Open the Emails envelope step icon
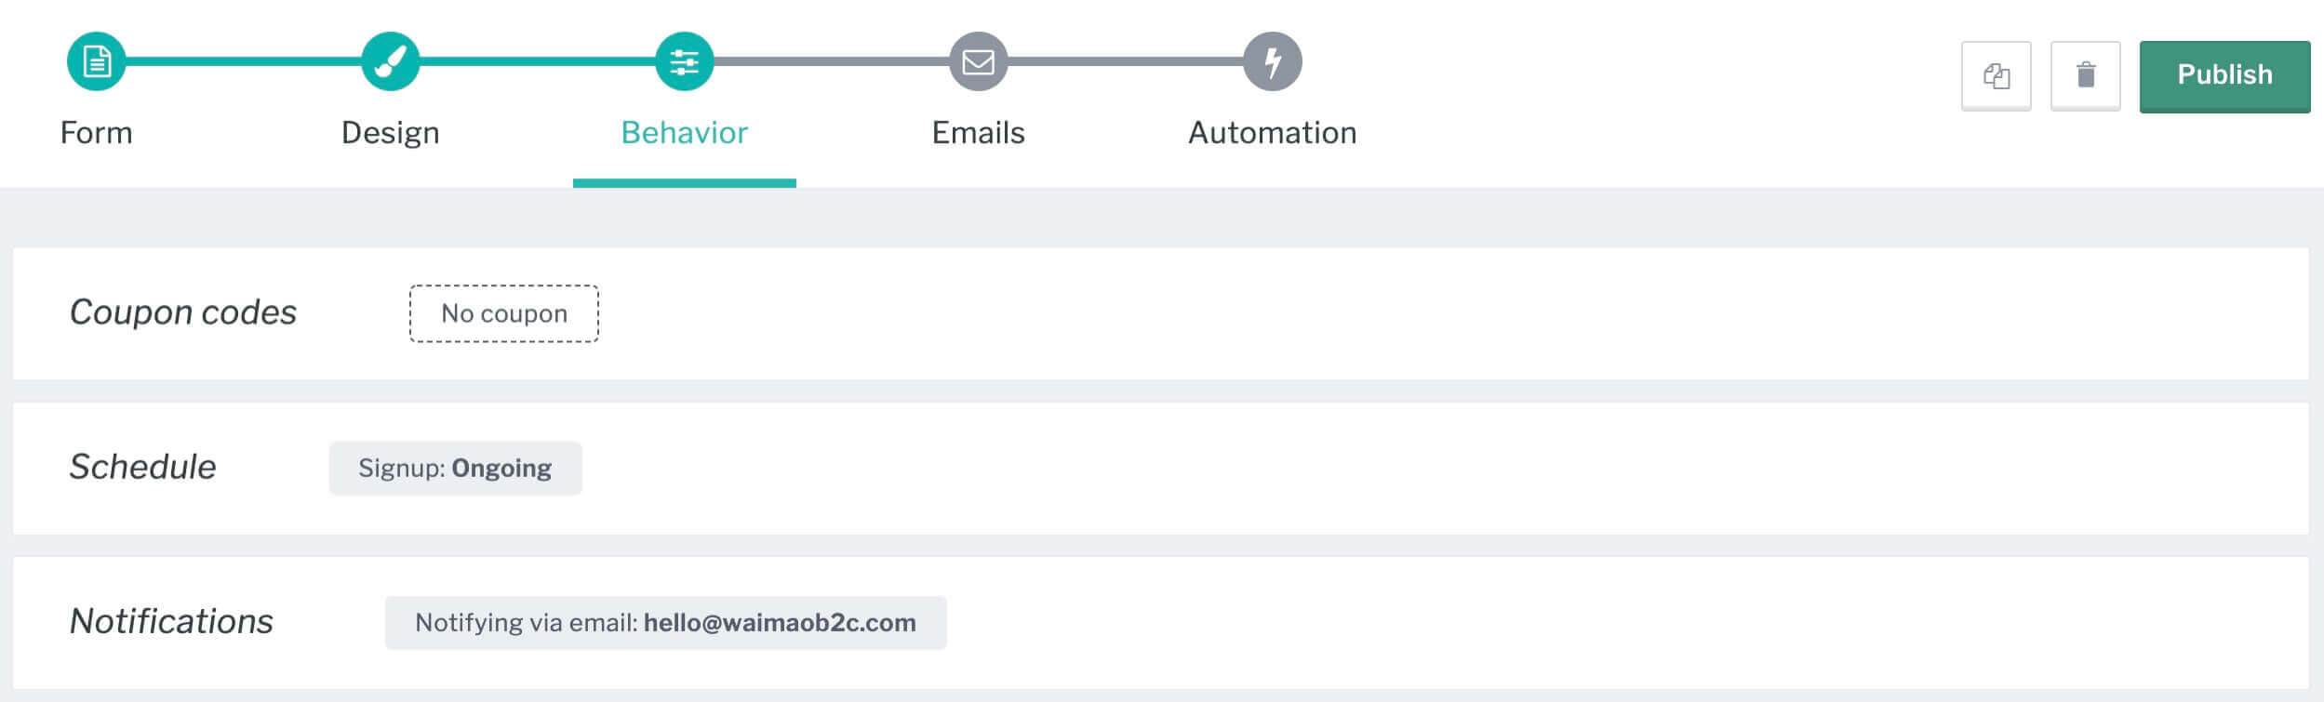2324x702 pixels. (x=978, y=61)
